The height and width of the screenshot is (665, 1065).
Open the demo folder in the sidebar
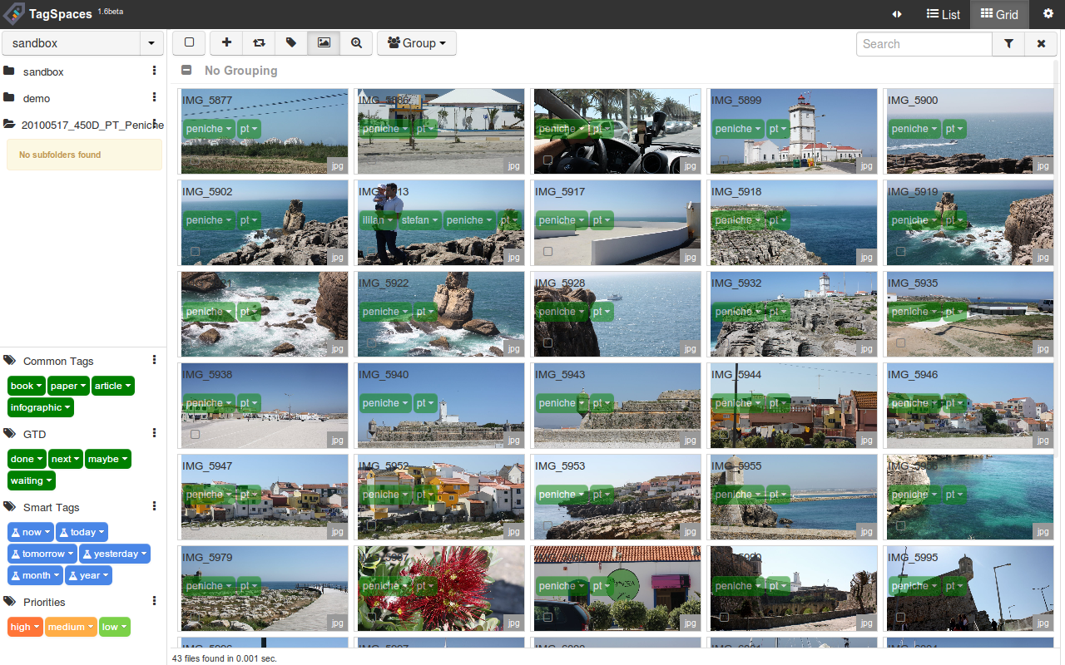click(37, 98)
